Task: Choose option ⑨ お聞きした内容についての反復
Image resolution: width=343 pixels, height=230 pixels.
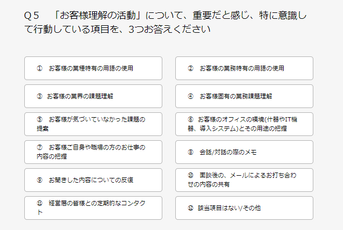Action: [93, 180]
